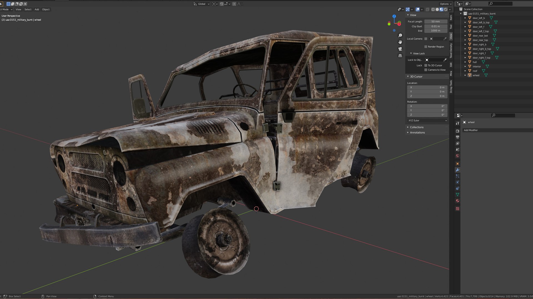Open the XYZ Euler rotation mode dropdown
The width and height of the screenshot is (533, 299).
click(428, 121)
